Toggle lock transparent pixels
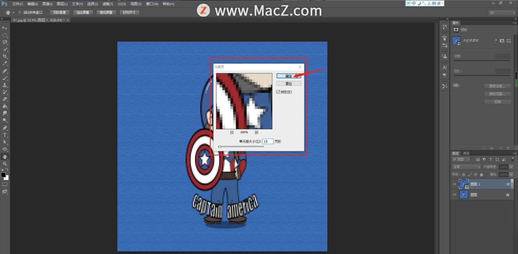The width and height of the screenshot is (518, 254). pos(463,174)
